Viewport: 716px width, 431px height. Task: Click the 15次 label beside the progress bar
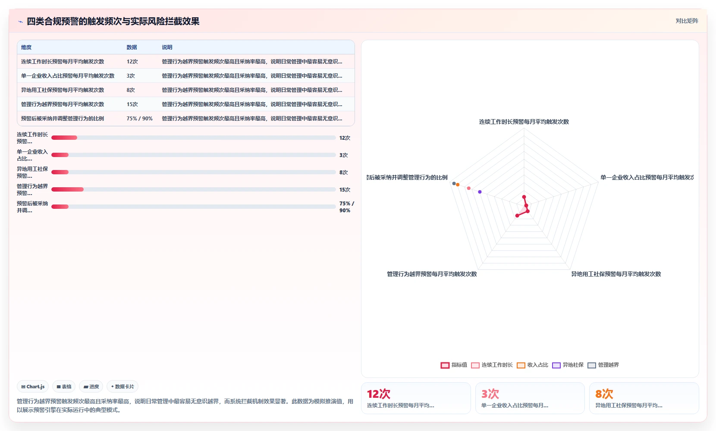point(345,190)
